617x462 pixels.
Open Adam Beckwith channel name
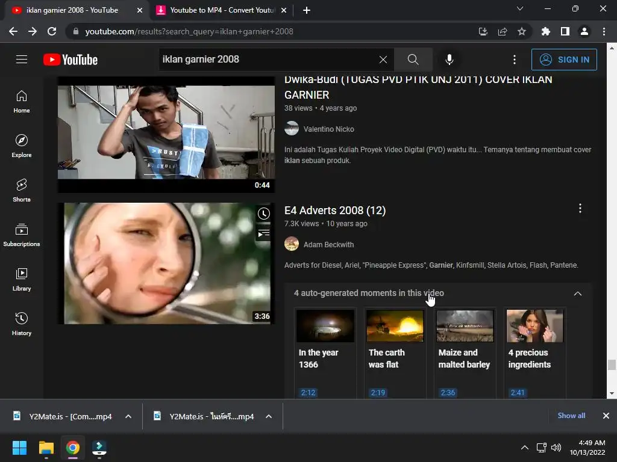328,245
